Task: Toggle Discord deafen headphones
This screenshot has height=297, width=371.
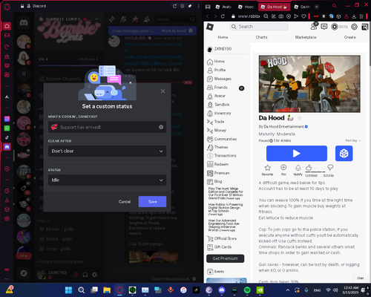Action: click(85, 275)
